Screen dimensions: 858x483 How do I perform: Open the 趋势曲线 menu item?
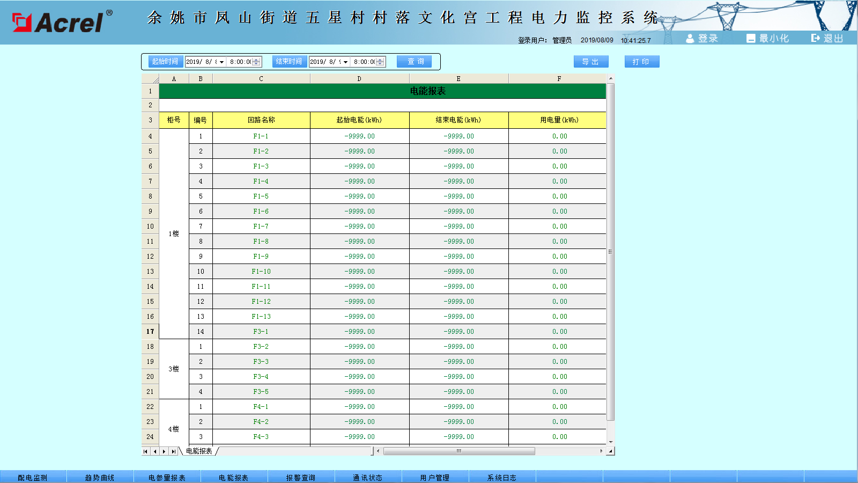100,477
